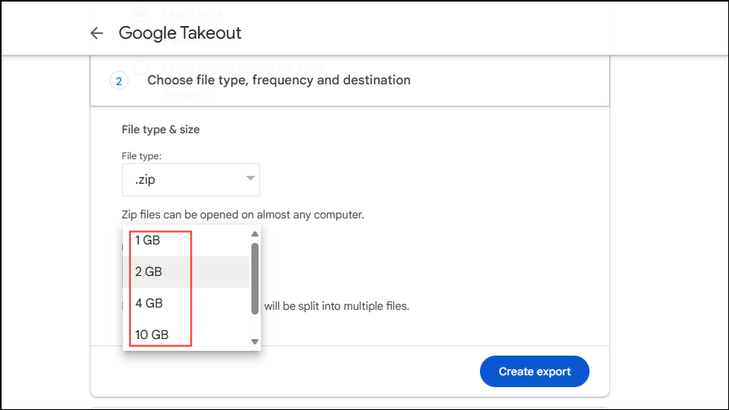Select the 1 GB size option
This screenshot has width=729, height=410.
point(147,240)
